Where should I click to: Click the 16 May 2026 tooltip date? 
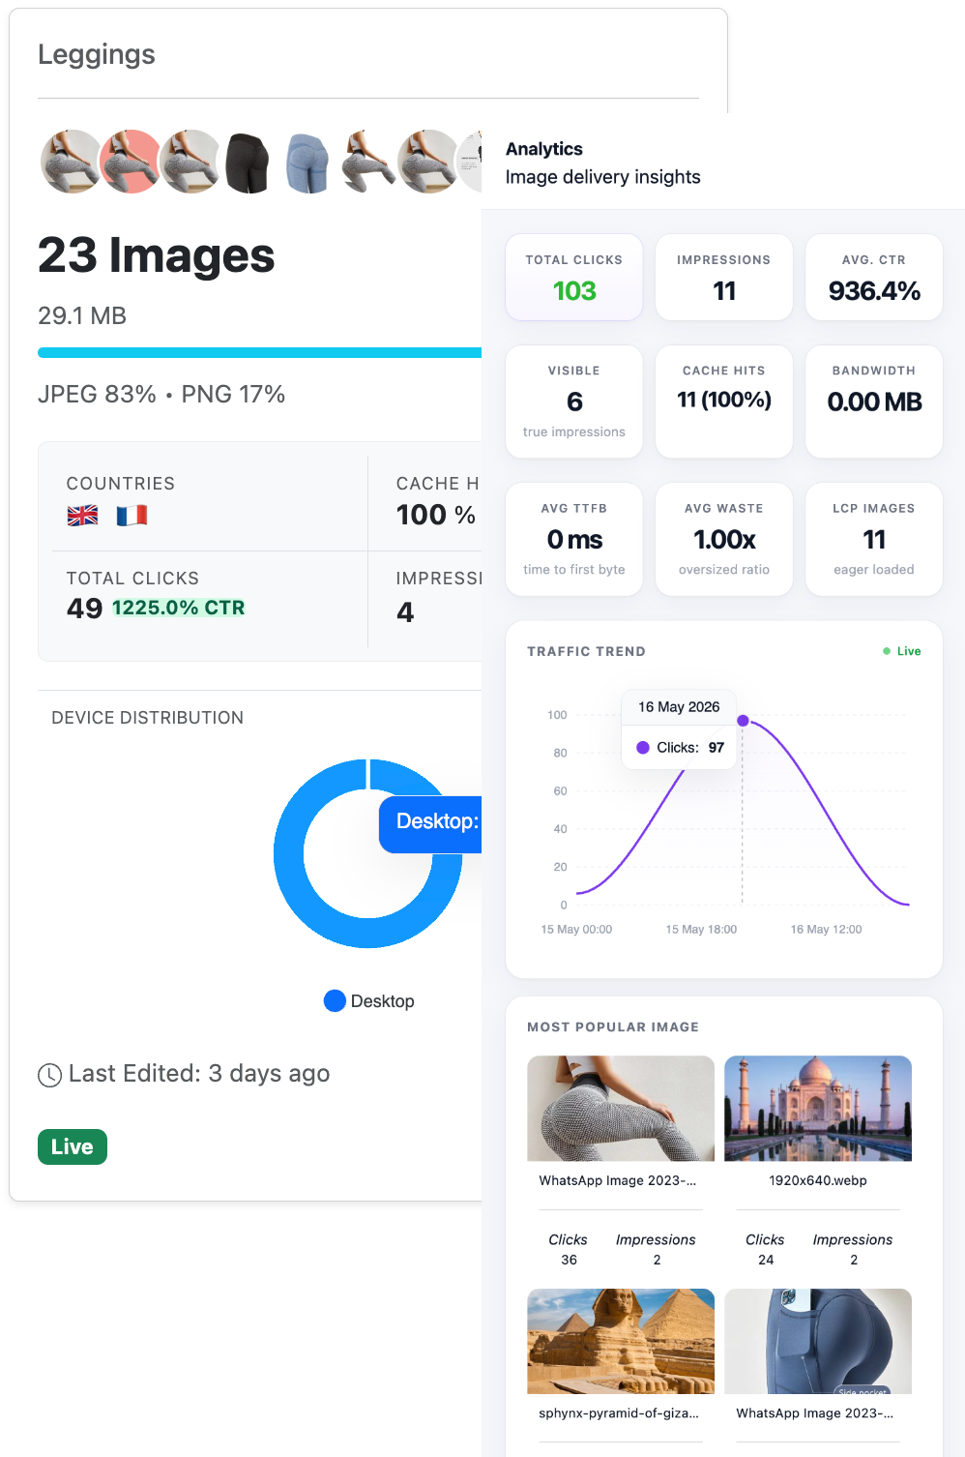679,707
